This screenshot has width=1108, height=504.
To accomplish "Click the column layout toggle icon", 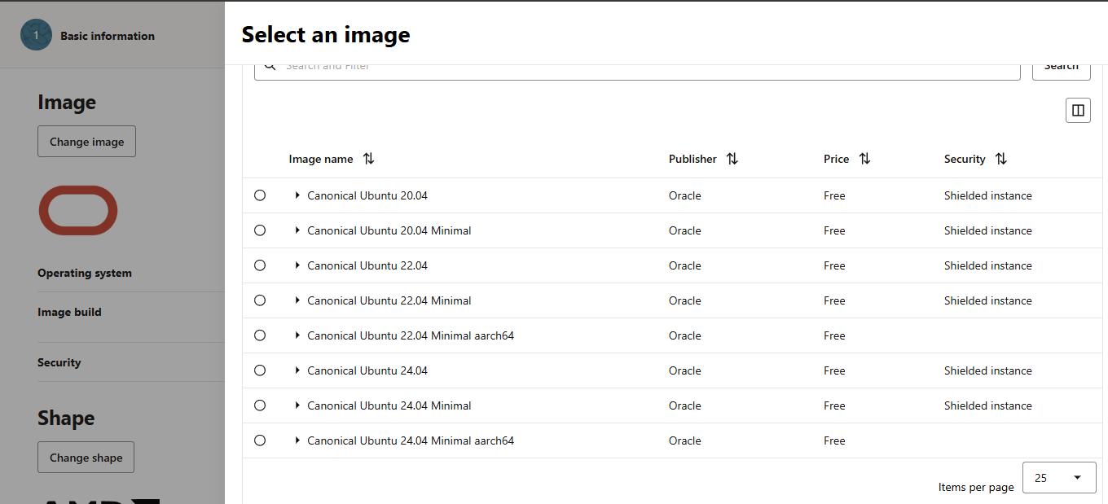I will tap(1078, 111).
